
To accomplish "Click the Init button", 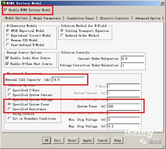I will 57,140.
